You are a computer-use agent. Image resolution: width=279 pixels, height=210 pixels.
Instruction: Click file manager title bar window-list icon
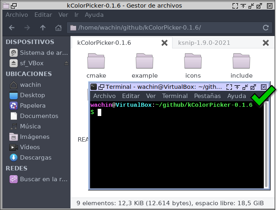coord(14,6)
